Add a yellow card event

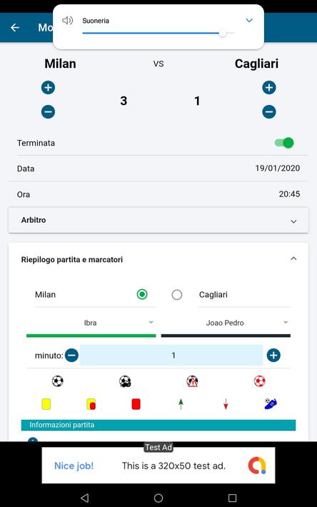[x=46, y=404]
